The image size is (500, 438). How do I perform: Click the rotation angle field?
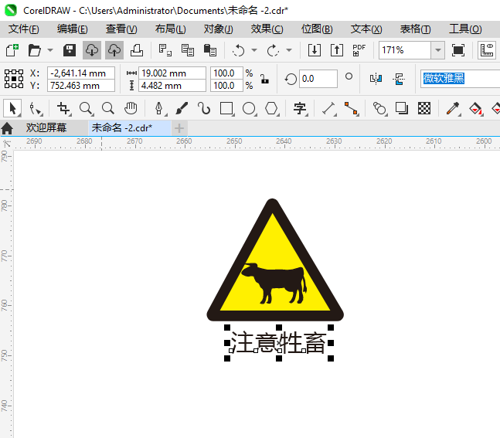click(318, 79)
